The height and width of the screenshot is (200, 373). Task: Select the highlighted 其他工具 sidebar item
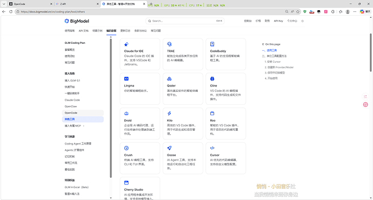(83, 119)
